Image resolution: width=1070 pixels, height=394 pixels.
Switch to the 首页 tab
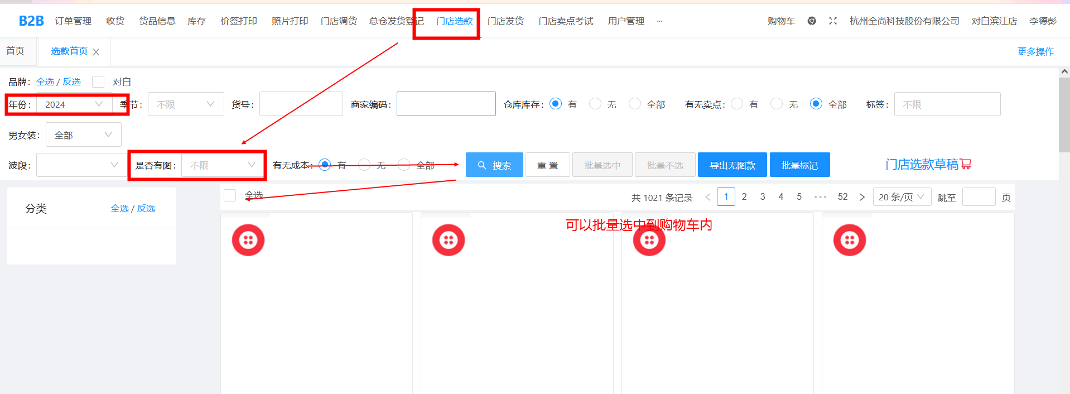click(16, 51)
